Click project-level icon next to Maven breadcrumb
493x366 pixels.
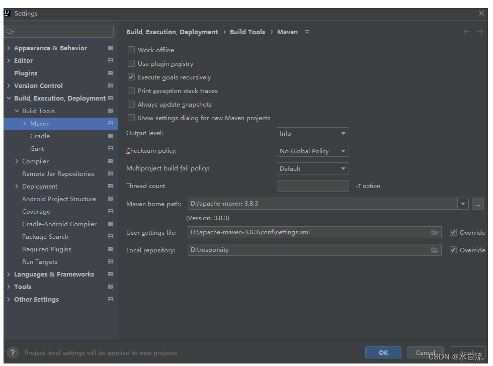point(307,32)
